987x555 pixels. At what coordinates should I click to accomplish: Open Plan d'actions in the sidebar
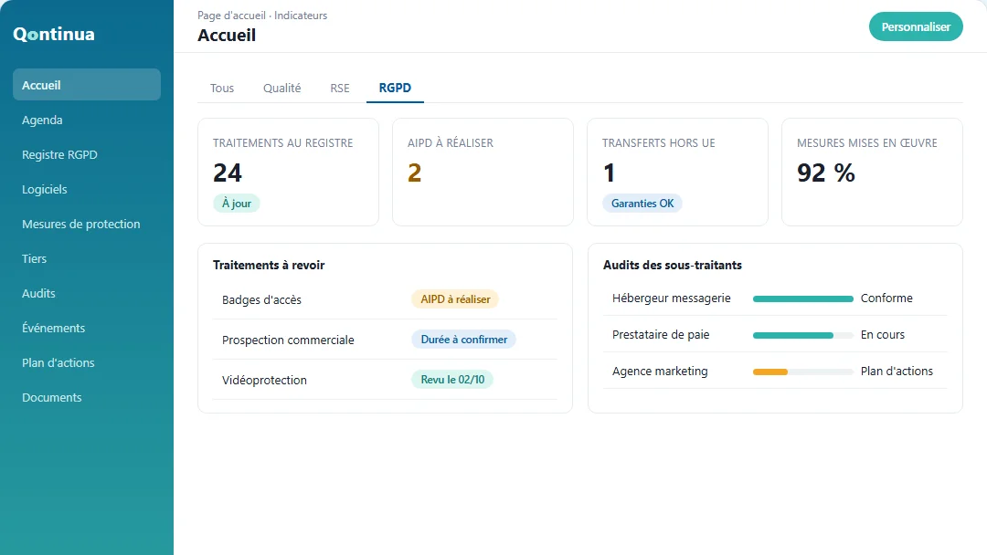pos(87,362)
